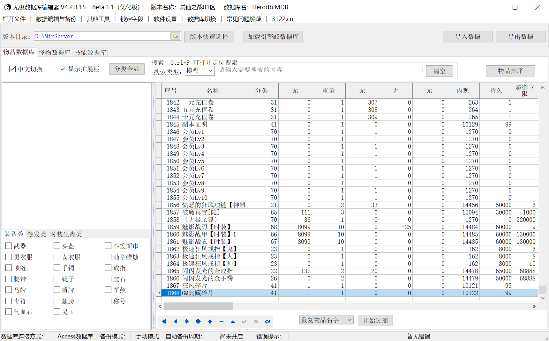Click vertical scrollbar down arrow of grid
The width and height of the screenshot is (549, 341).
pos(543,298)
